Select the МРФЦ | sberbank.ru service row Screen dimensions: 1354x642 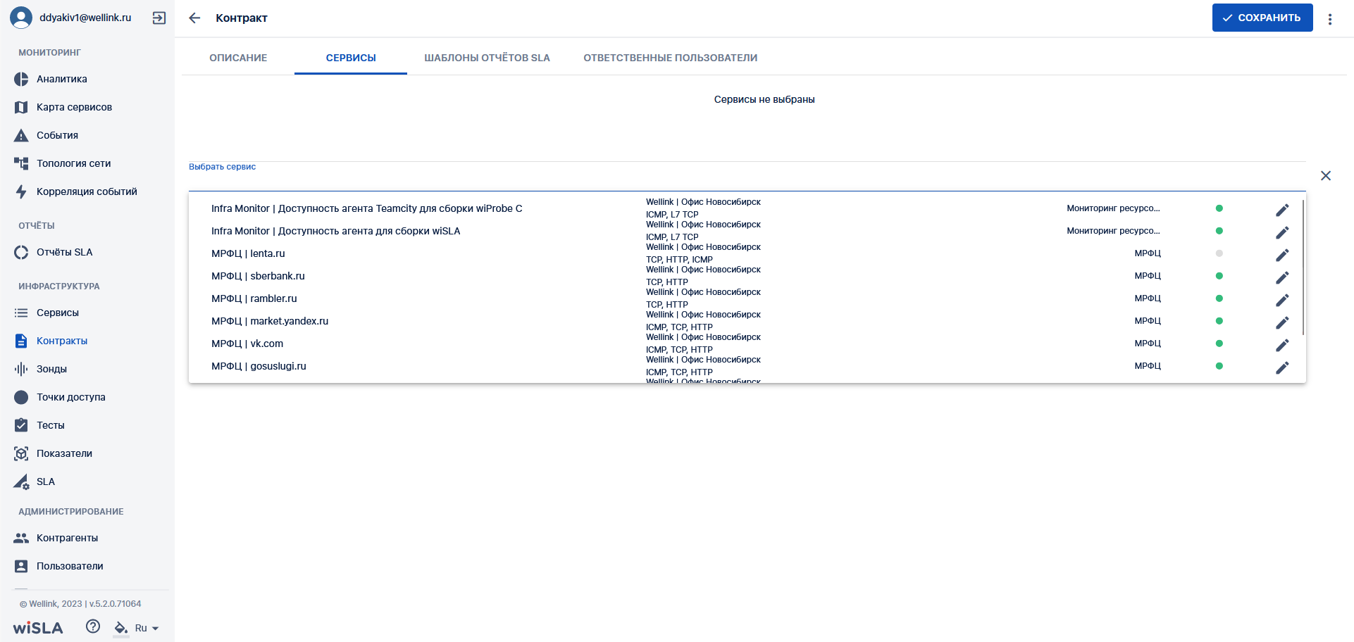(x=258, y=276)
